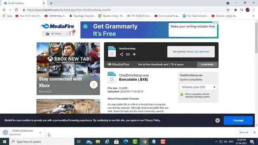The width and height of the screenshot is (258, 145).
Task: Open the 'Results in Bing' bookmark
Action: (x=111, y=16)
